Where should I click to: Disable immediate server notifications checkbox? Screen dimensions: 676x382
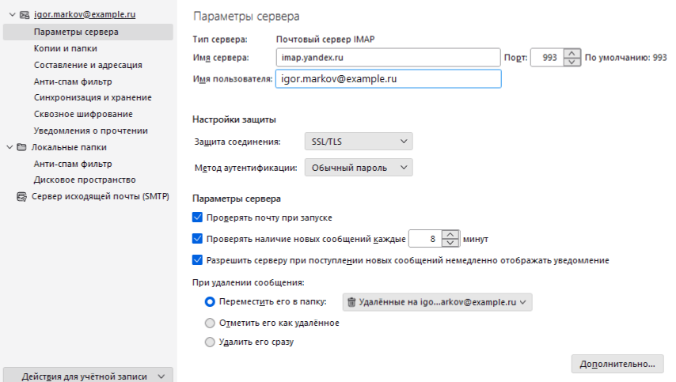tap(198, 259)
